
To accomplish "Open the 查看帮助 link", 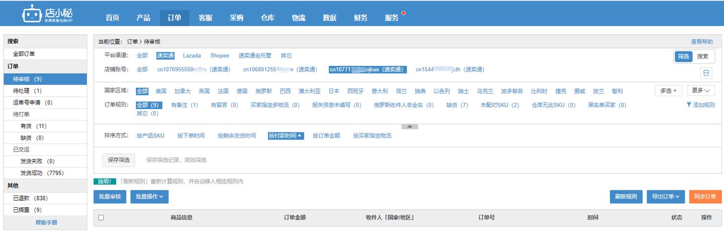I will 702,42.
